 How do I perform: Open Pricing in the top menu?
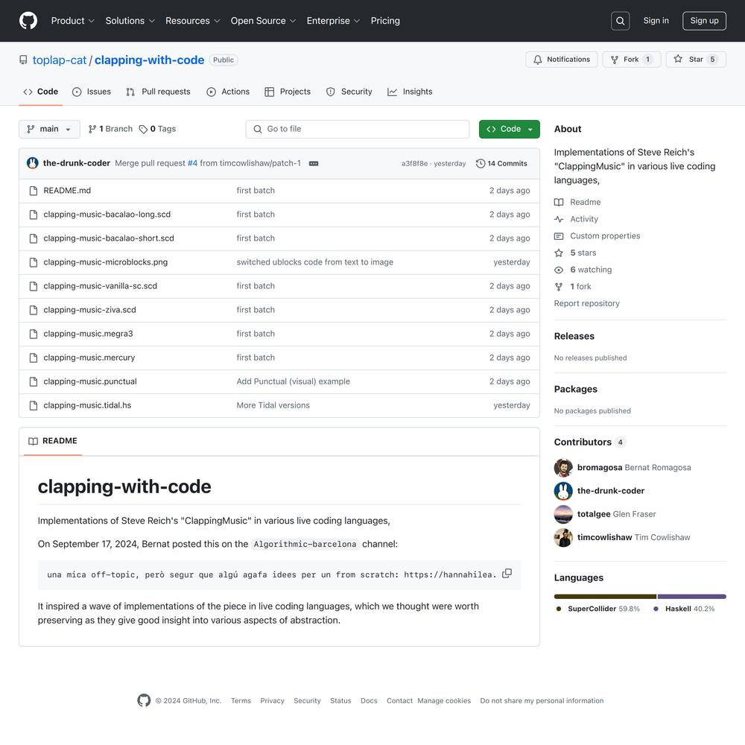click(x=385, y=21)
